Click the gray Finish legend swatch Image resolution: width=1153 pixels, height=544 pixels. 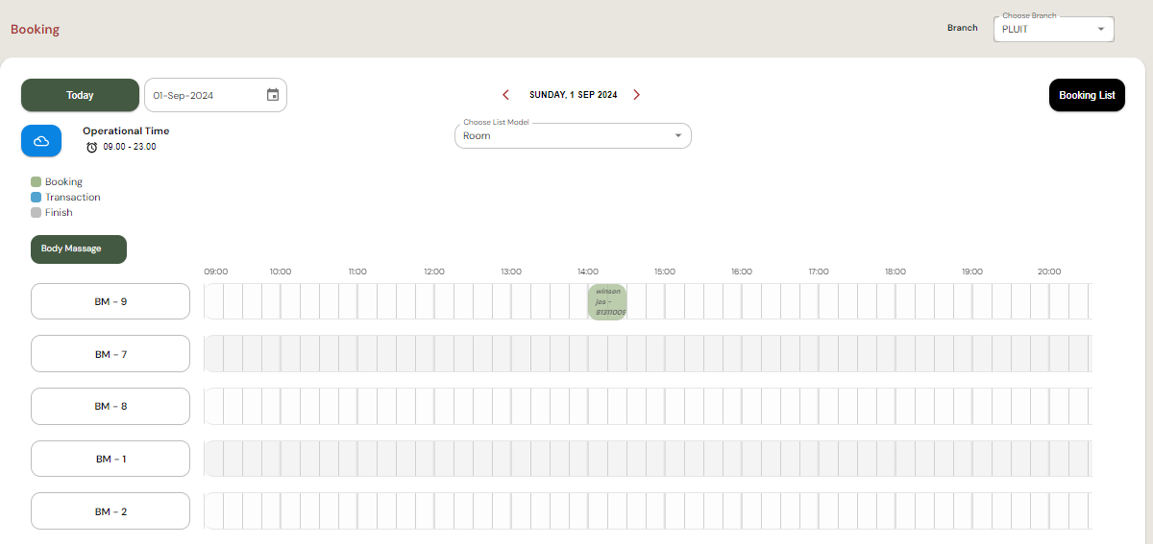tap(37, 212)
